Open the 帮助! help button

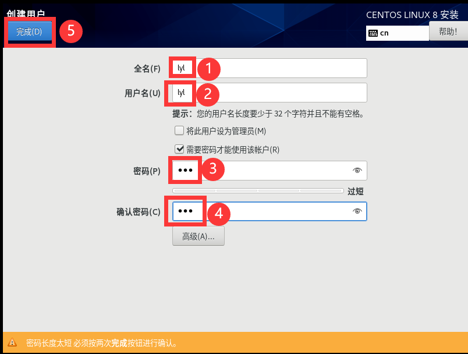tap(448, 31)
